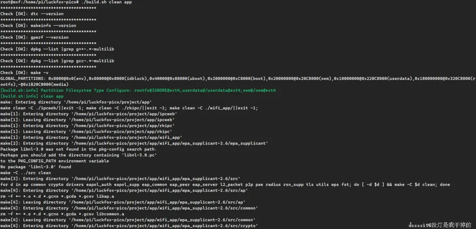Click the '0x2000000@0xC8000(boot)' partition entry

pyautogui.click(x=237, y=78)
